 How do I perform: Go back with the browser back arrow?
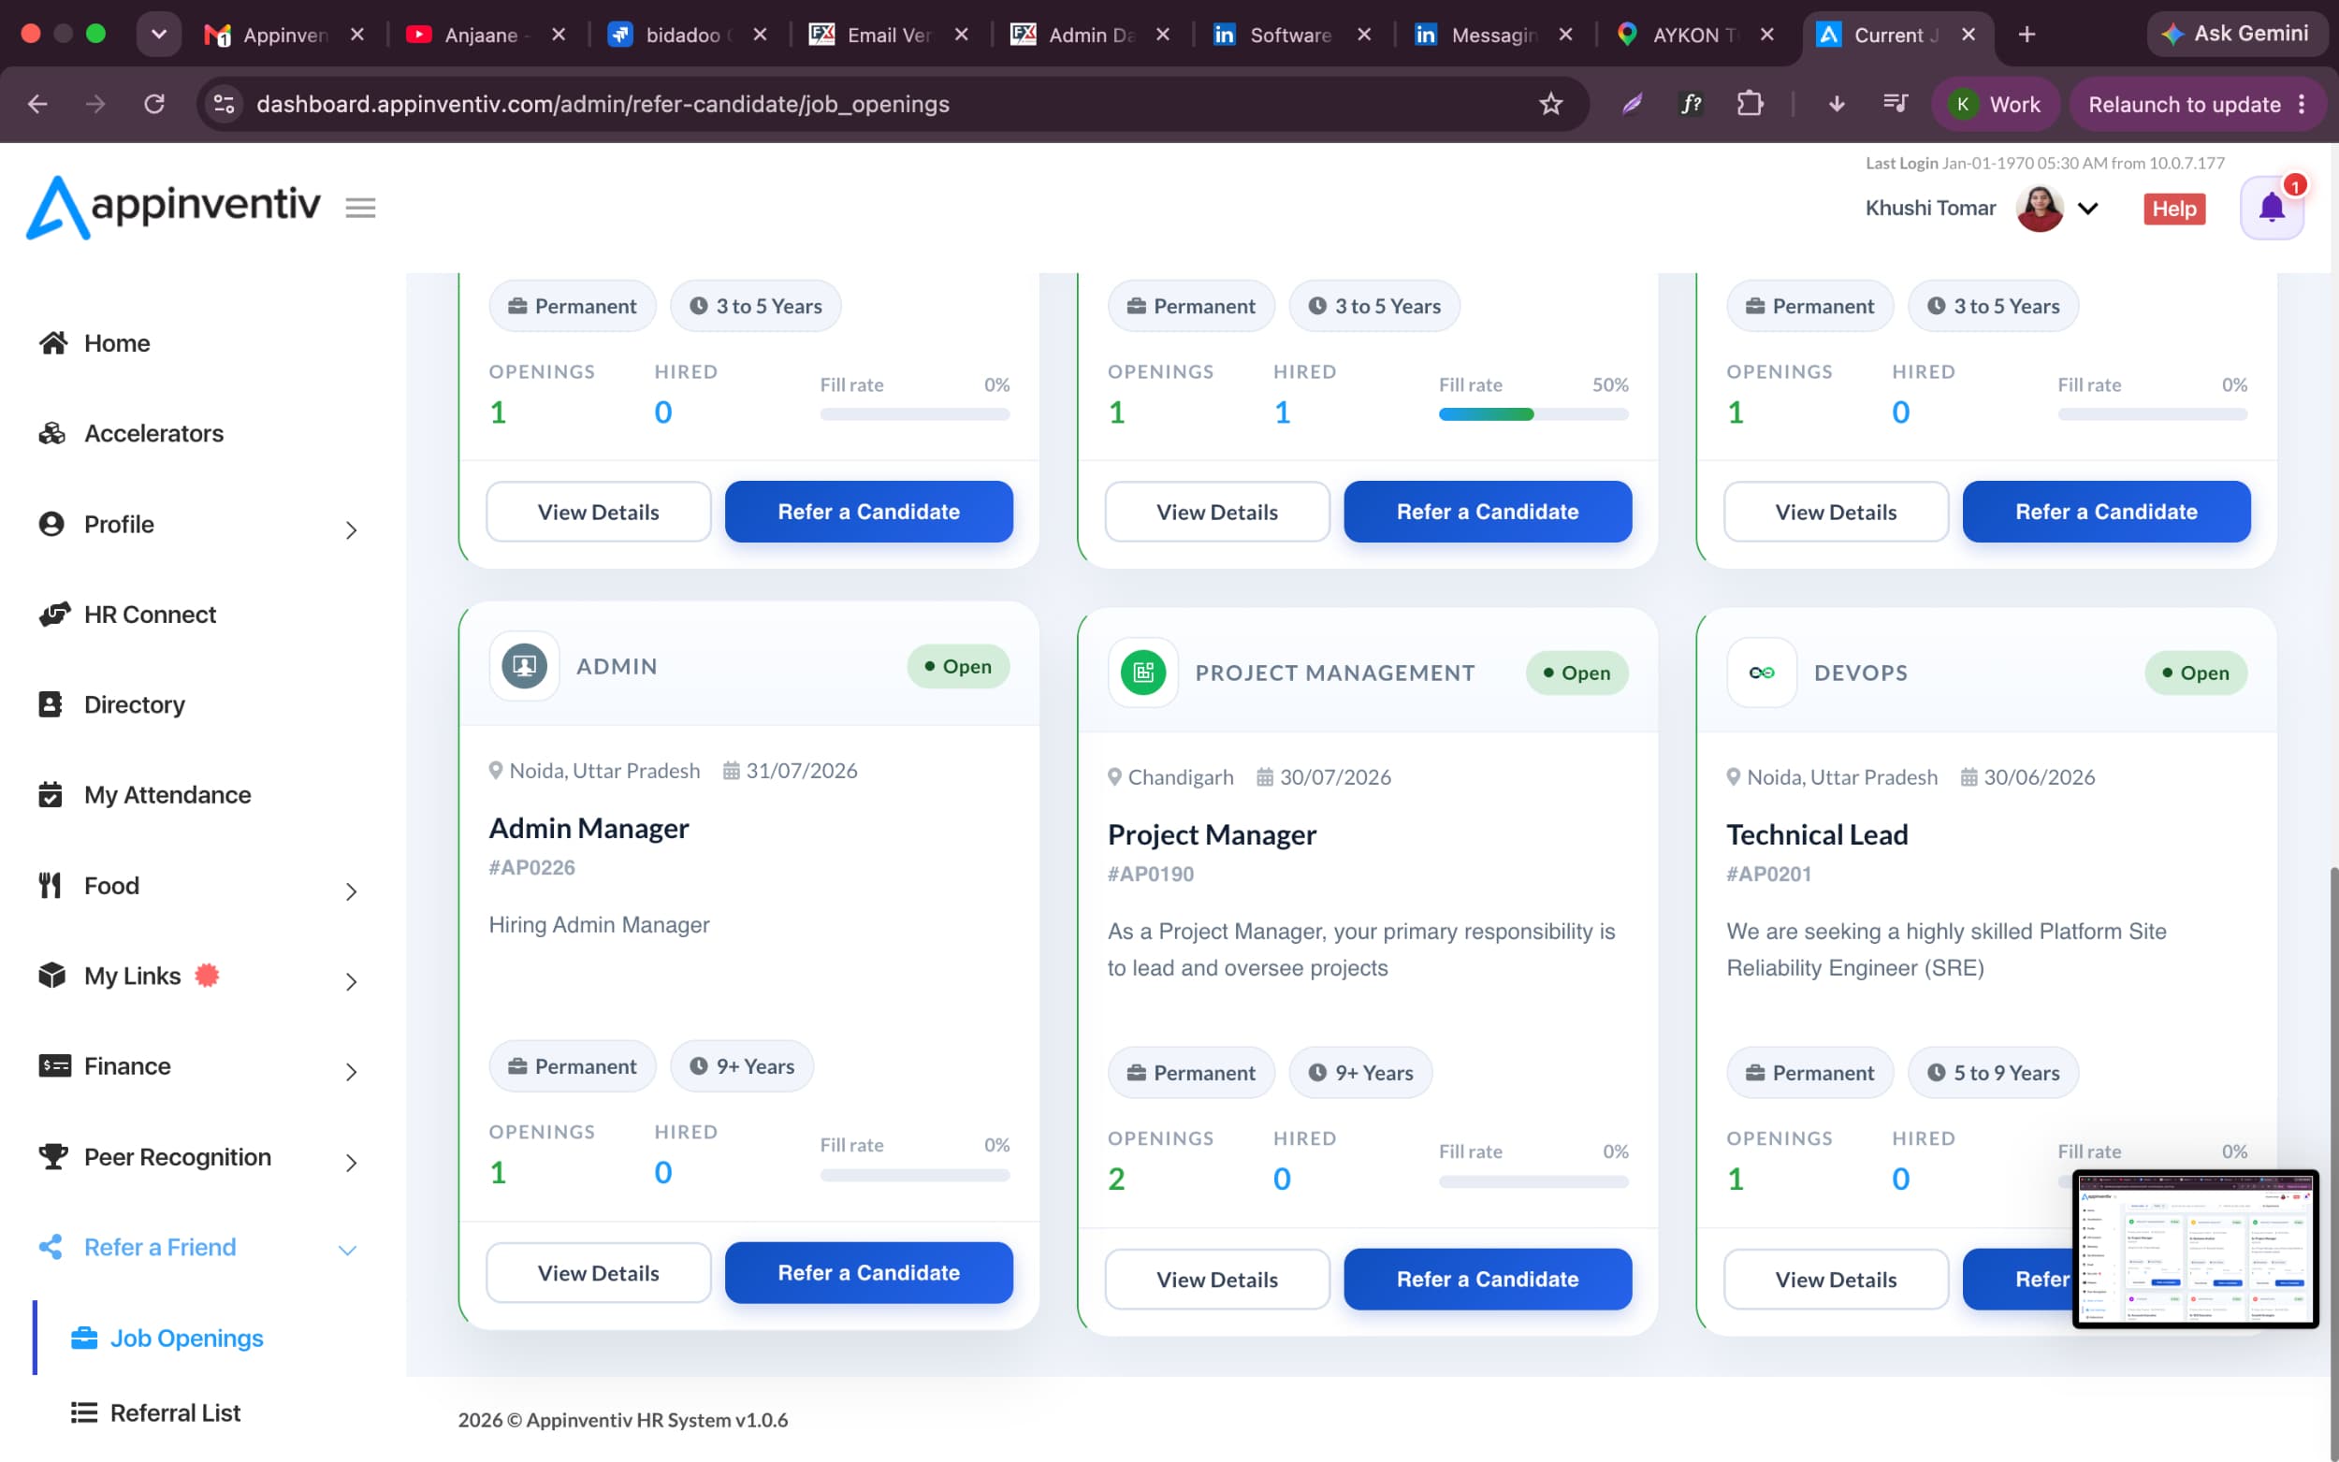(37, 104)
